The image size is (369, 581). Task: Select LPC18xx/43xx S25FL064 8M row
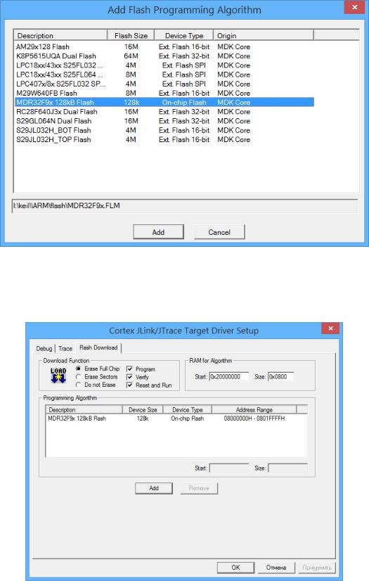pos(164,75)
